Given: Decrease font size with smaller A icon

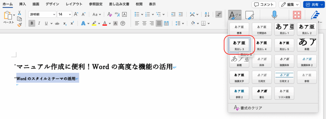Looking at the screenshot, I should pyautogui.click(x=84, y=14).
